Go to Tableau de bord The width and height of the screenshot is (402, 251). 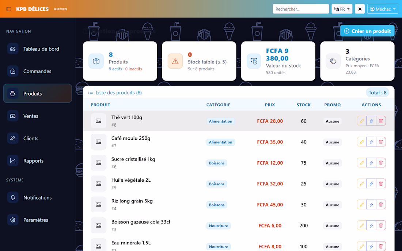tap(37, 49)
